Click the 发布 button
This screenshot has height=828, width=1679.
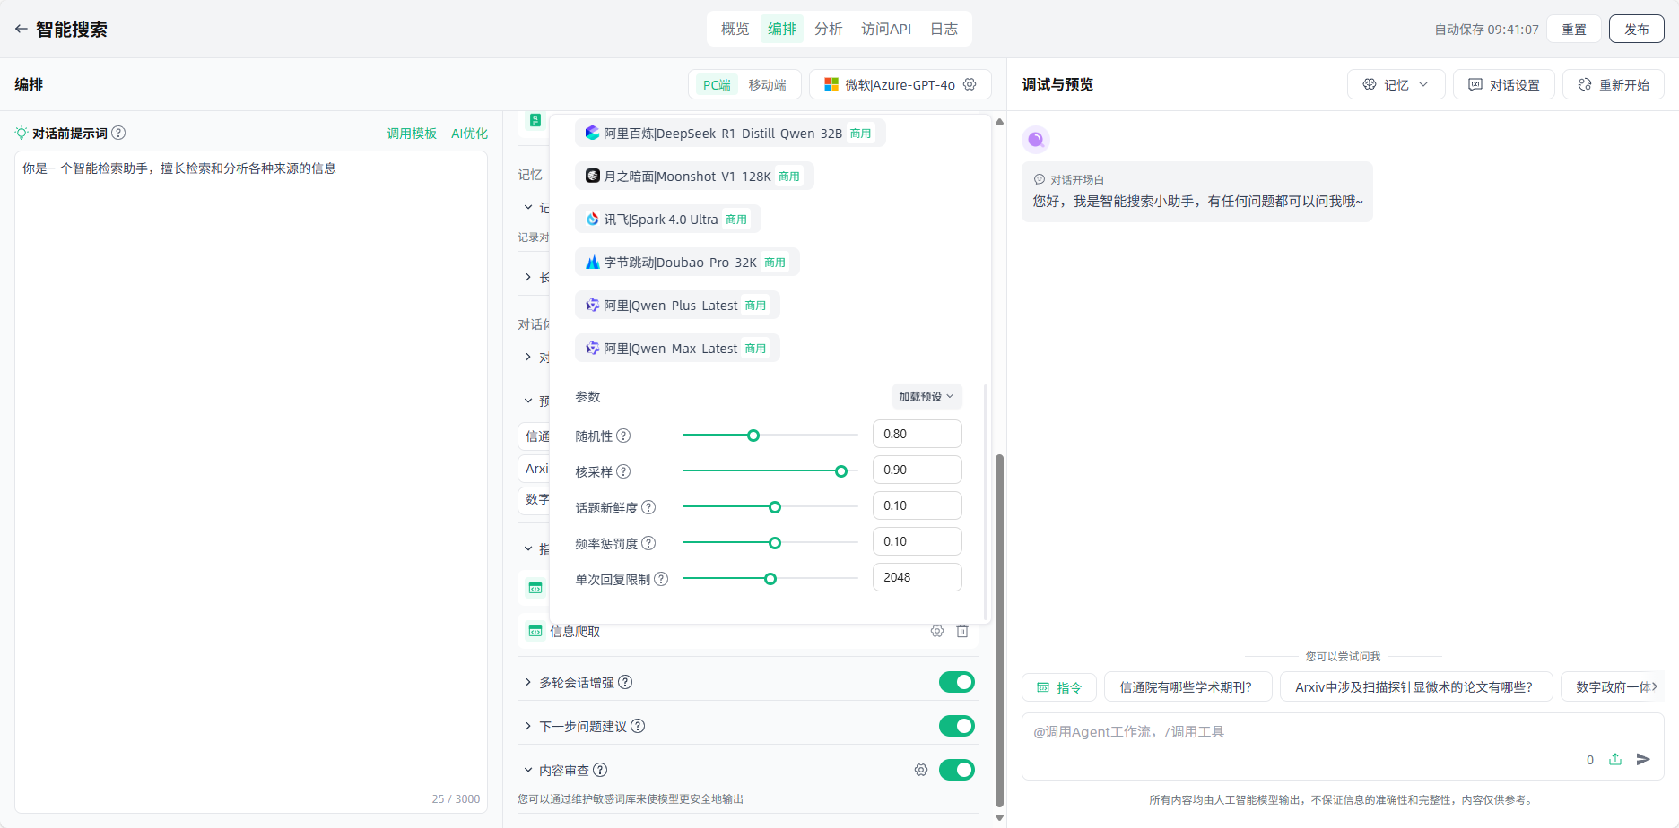coord(1637,29)
